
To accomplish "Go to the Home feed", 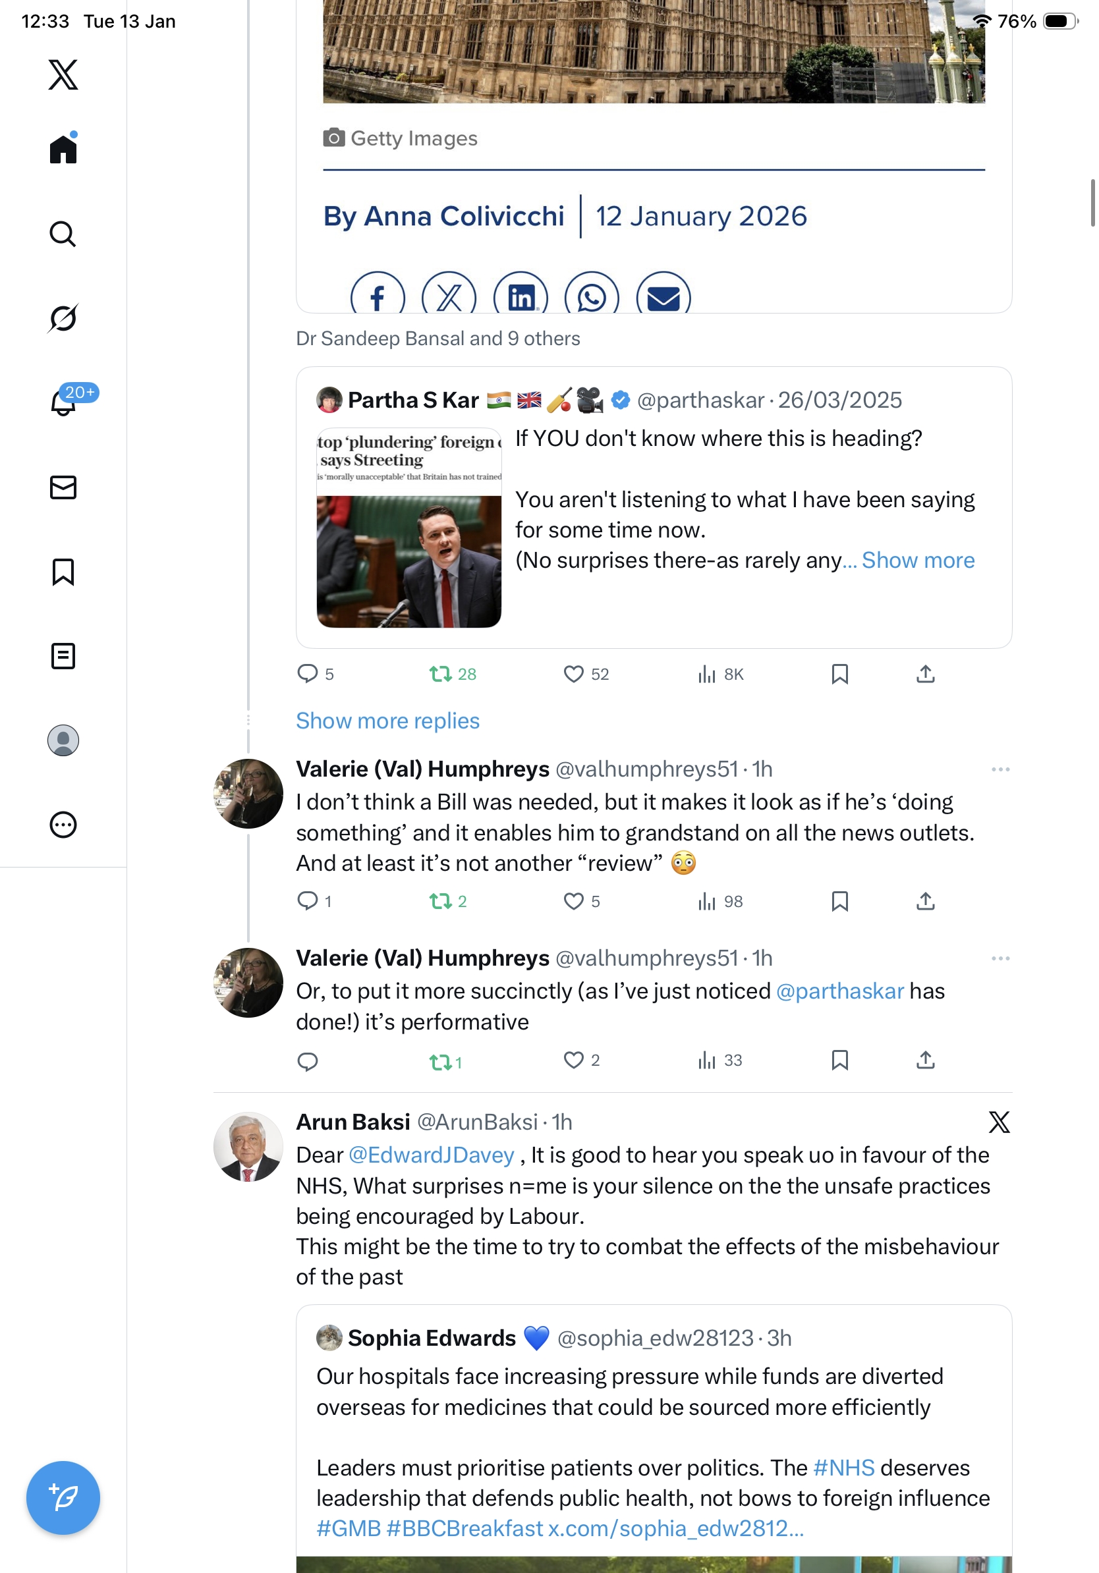I will (x=63, y=149).
